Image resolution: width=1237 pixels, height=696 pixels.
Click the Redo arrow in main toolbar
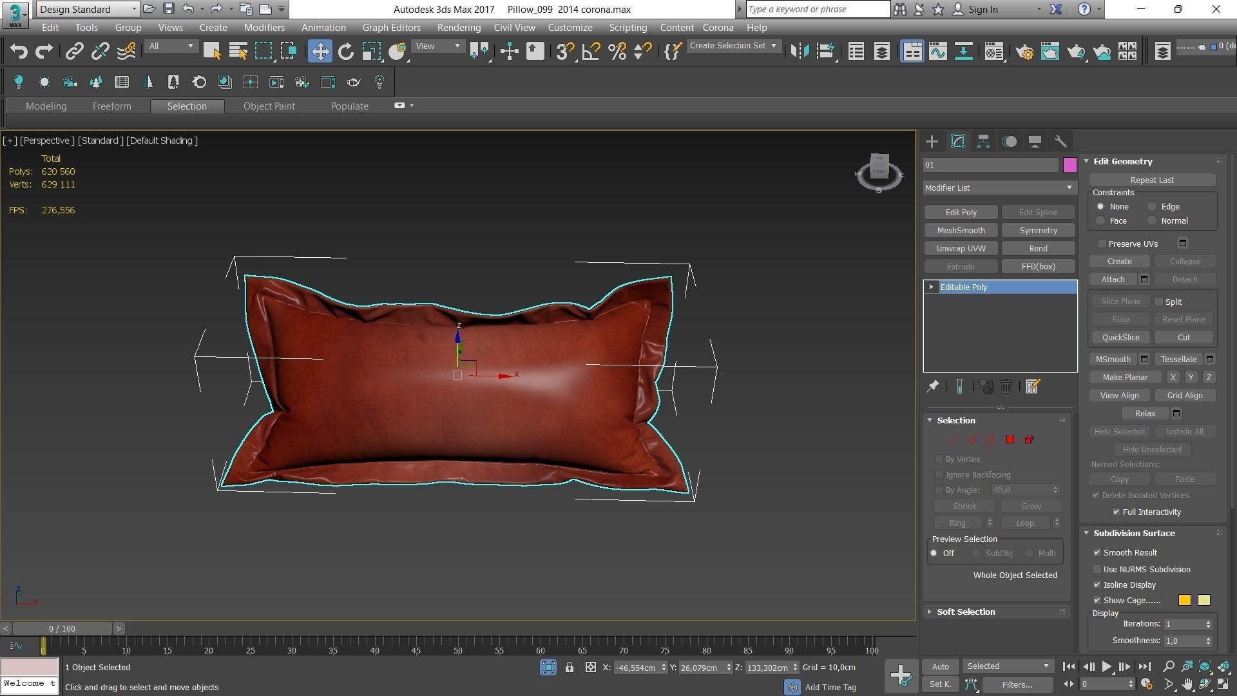point(44,52)
